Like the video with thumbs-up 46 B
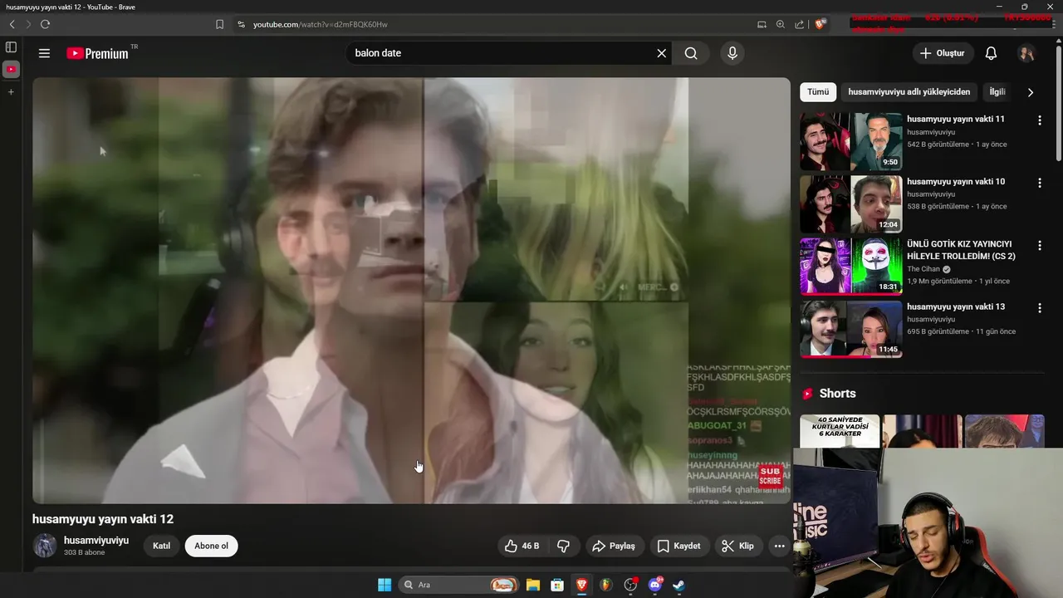This screenshot has width=1063, height=598. coord(522,546)
